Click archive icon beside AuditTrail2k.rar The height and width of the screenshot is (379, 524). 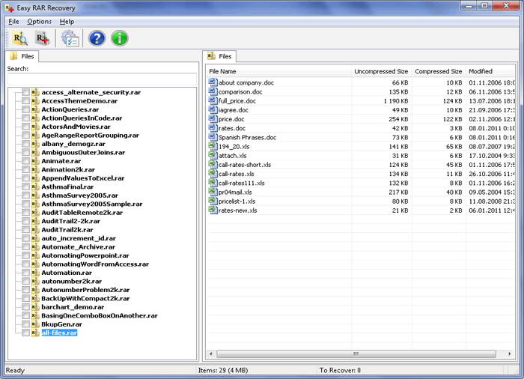pyautogui.click(x=35, y=229)
